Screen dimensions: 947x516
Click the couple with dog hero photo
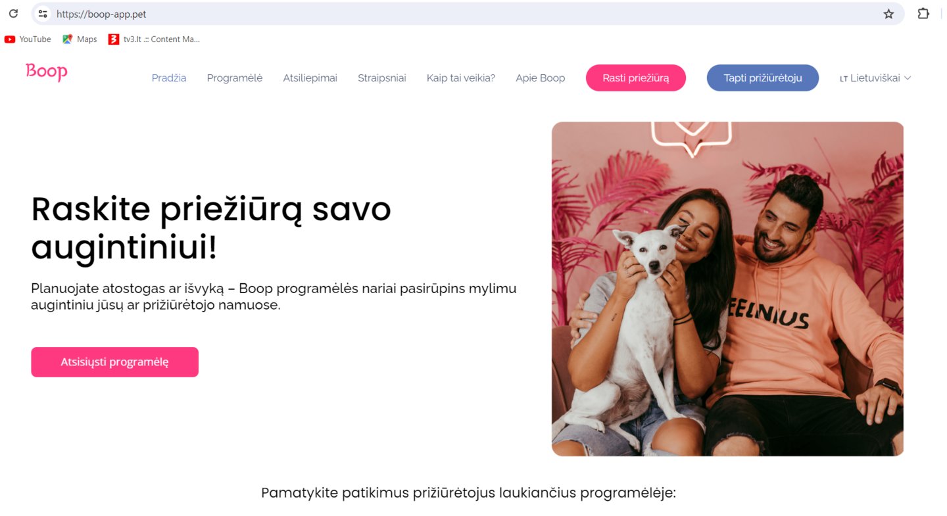pos(727,289)
